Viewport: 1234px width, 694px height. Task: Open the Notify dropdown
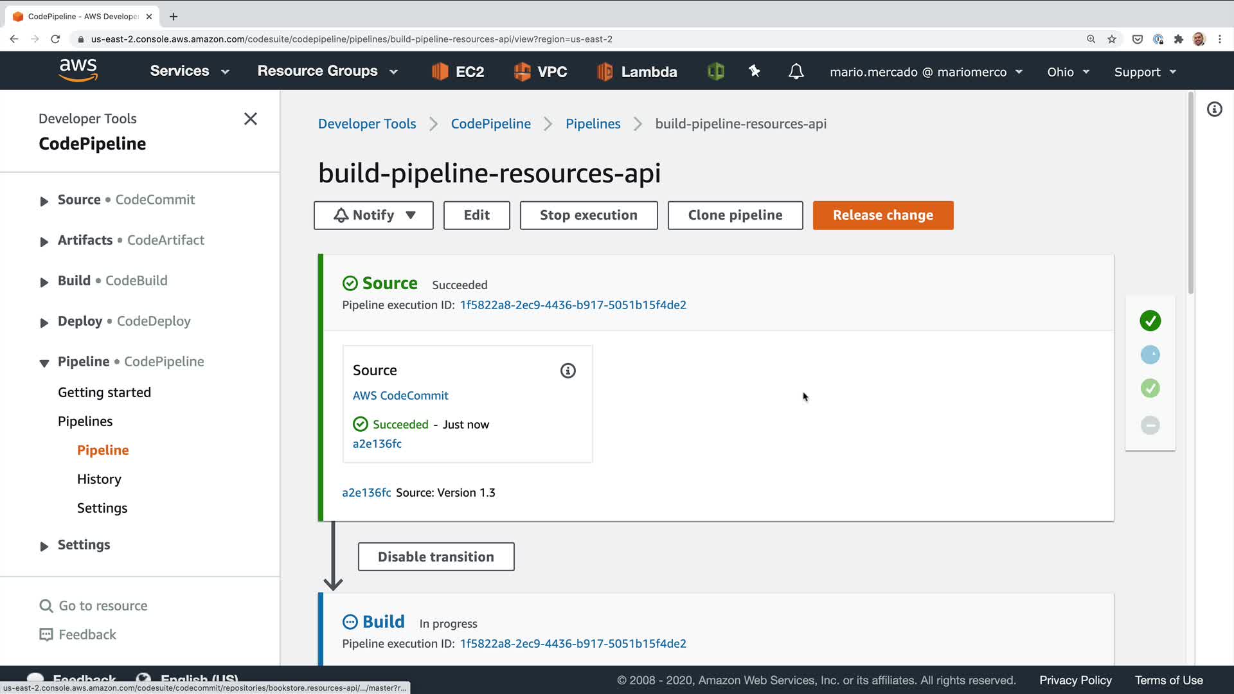coord(373,215)
